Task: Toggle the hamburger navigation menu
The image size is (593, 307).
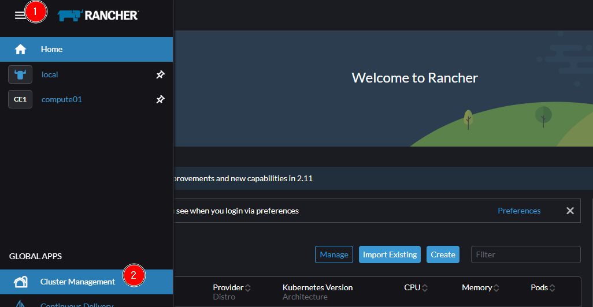Action: [x=20, y=15]
